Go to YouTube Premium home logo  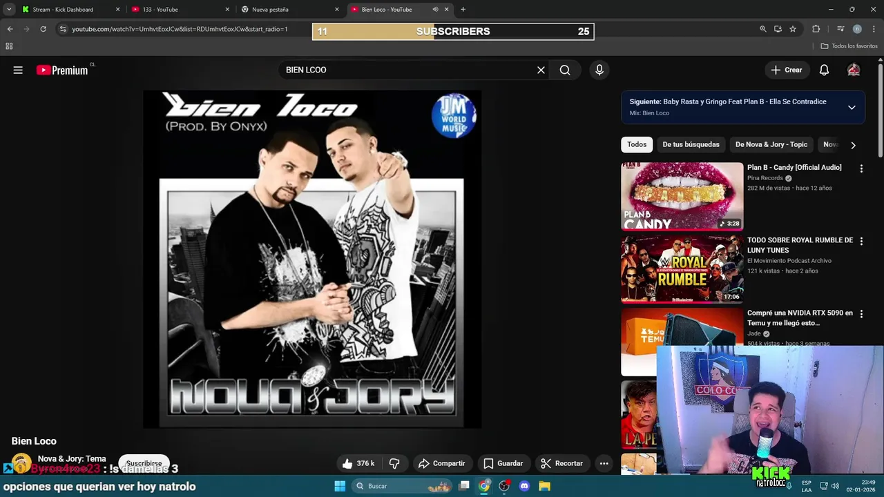coord(62,70)
